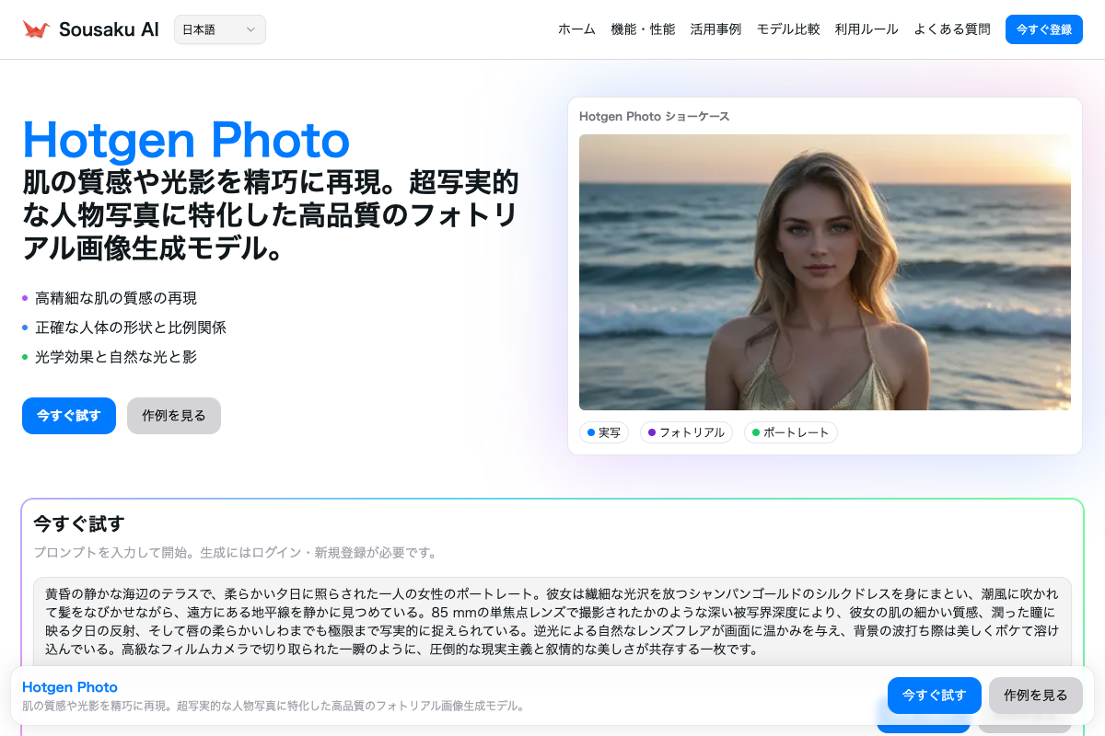Click the Sousaku AI origami crane logo
The height and width of the screenshot is (736, 1105).
[36, 29]
